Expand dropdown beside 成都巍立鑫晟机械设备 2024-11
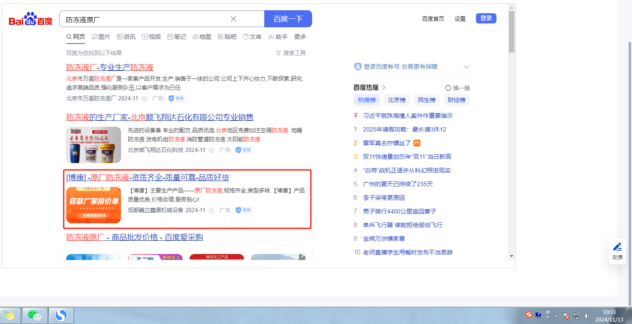This screenshot has height=324, width=632. click(213, 210)
